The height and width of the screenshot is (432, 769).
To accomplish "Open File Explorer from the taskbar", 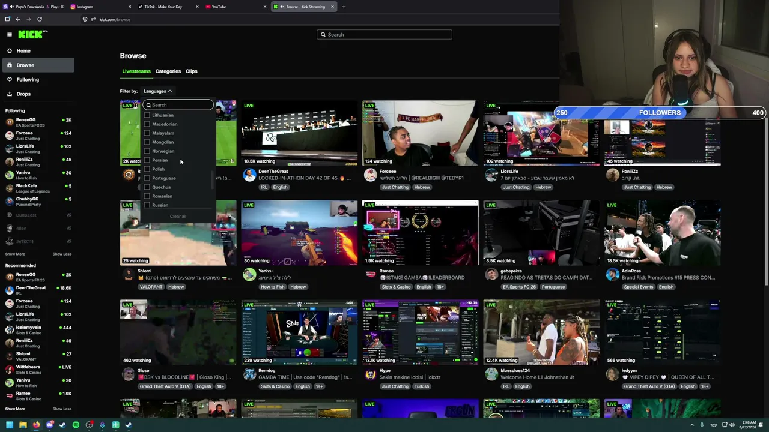I will [23, 425].
